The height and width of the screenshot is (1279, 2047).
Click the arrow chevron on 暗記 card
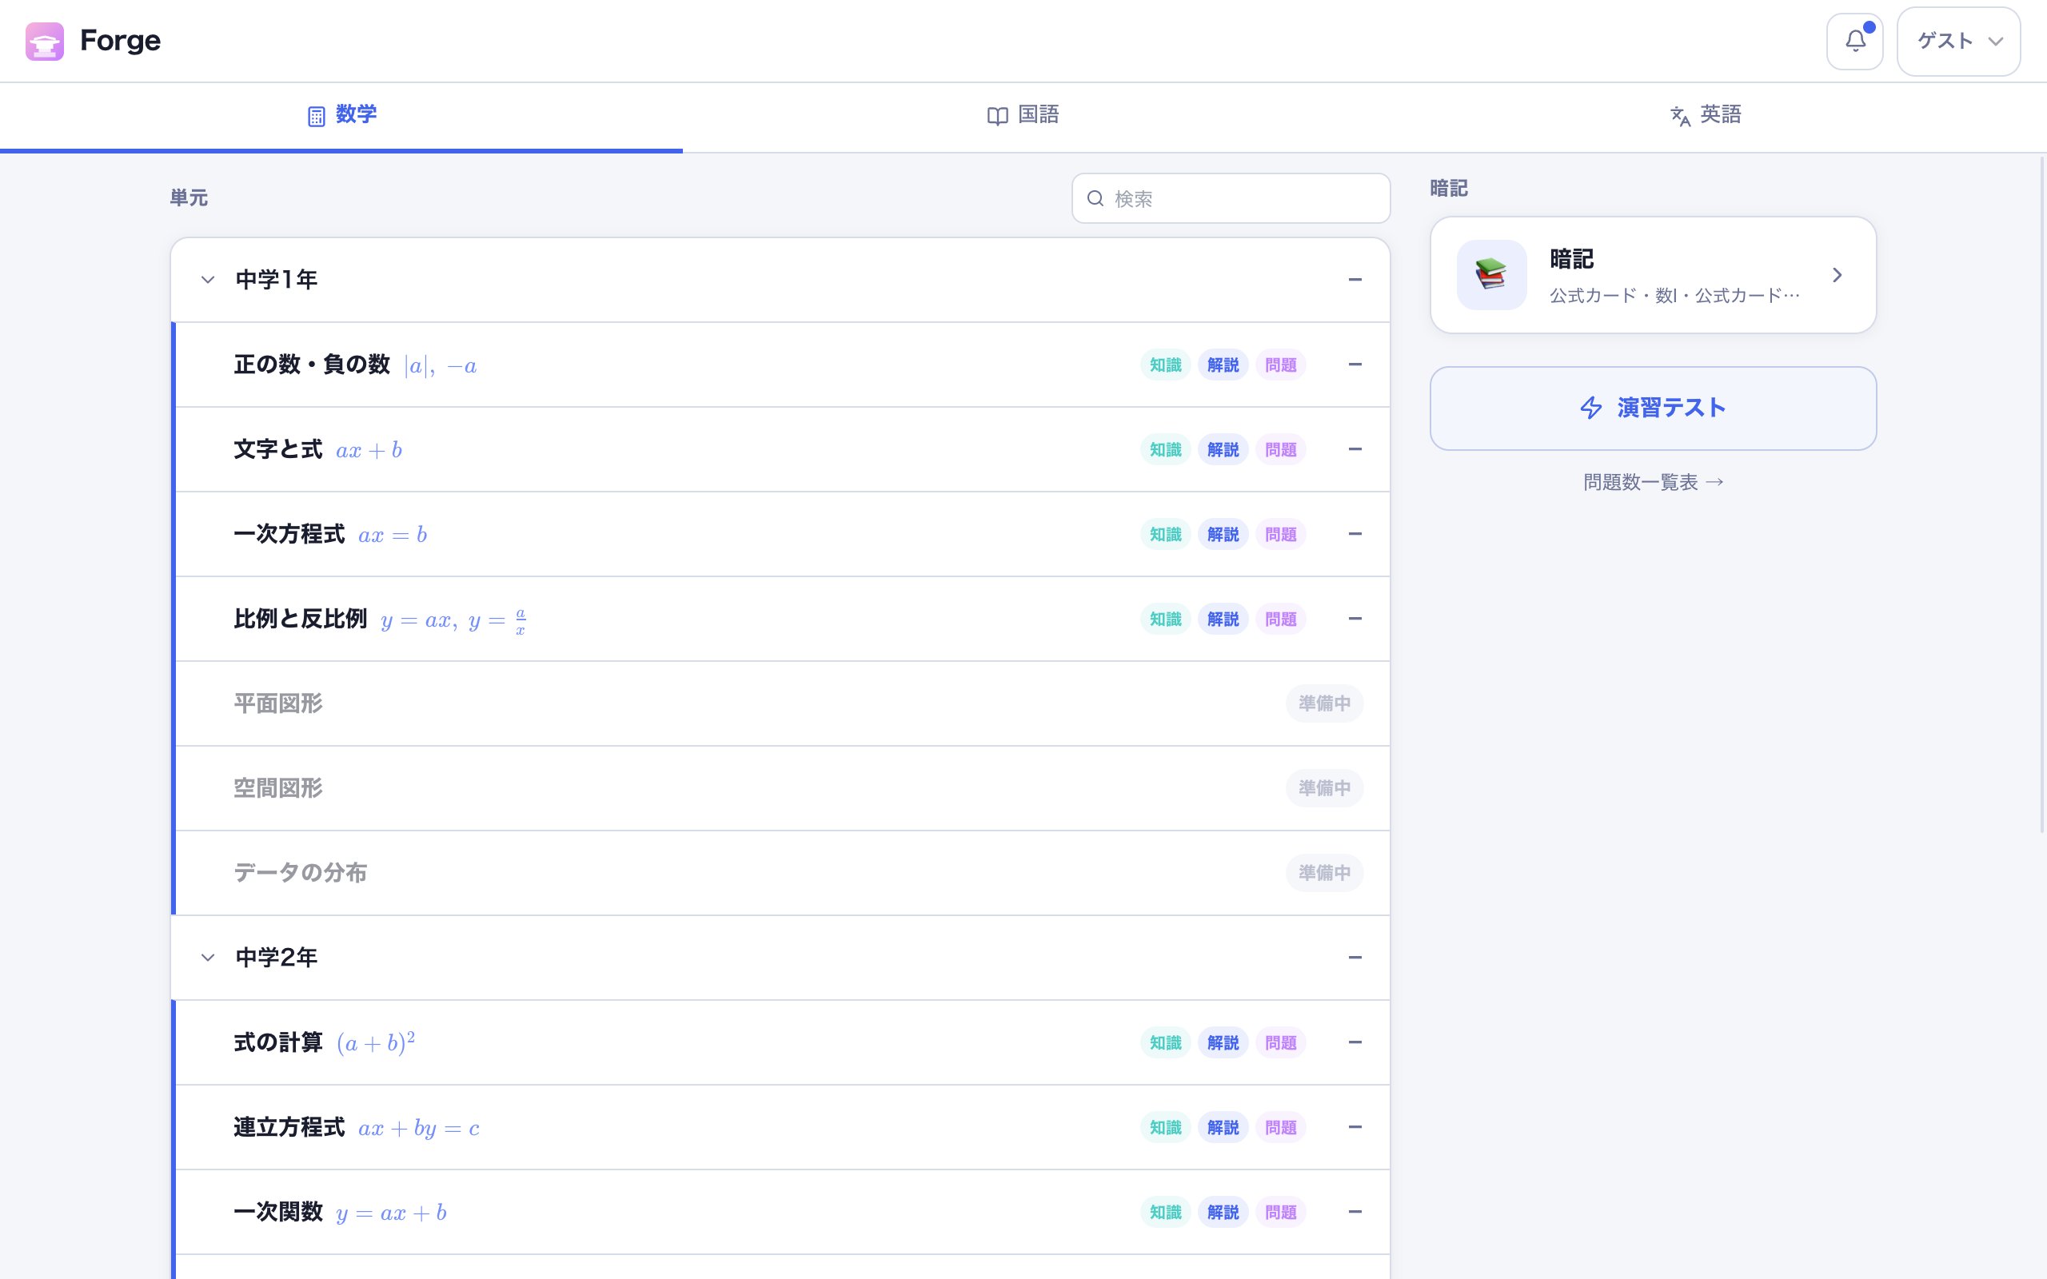1837,275
